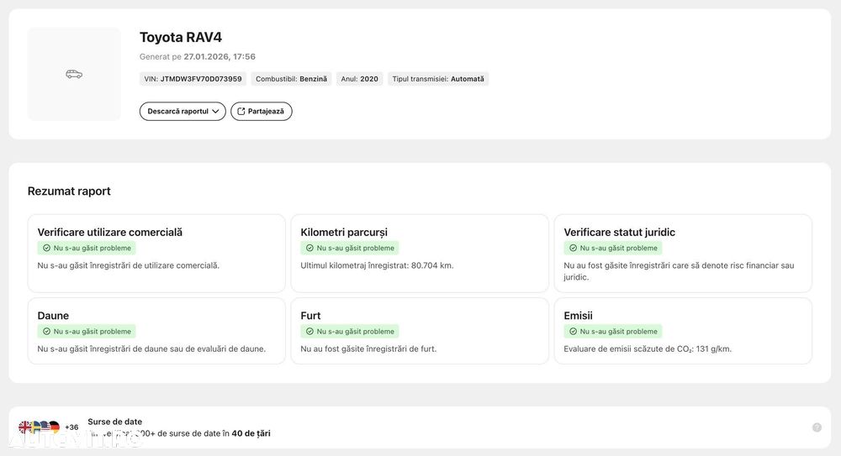Click the checkmark icon under Verificare utilizare comercială

[46, 249]
